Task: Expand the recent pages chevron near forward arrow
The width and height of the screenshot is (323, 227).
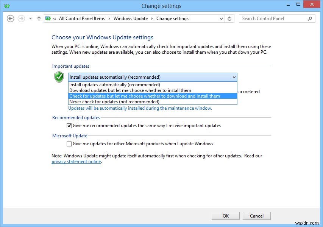Action: (x=30, y=18)
